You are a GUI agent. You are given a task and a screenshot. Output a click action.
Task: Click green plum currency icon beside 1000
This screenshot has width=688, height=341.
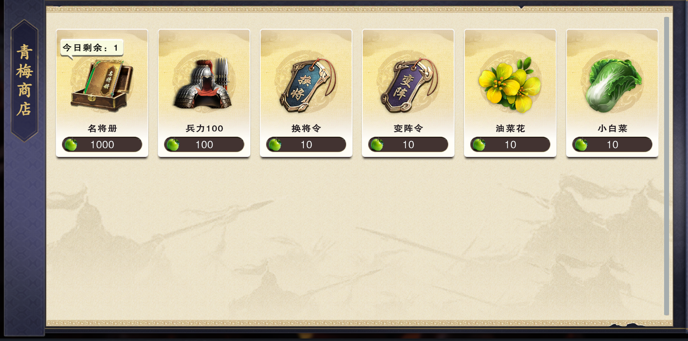(71, 144)
